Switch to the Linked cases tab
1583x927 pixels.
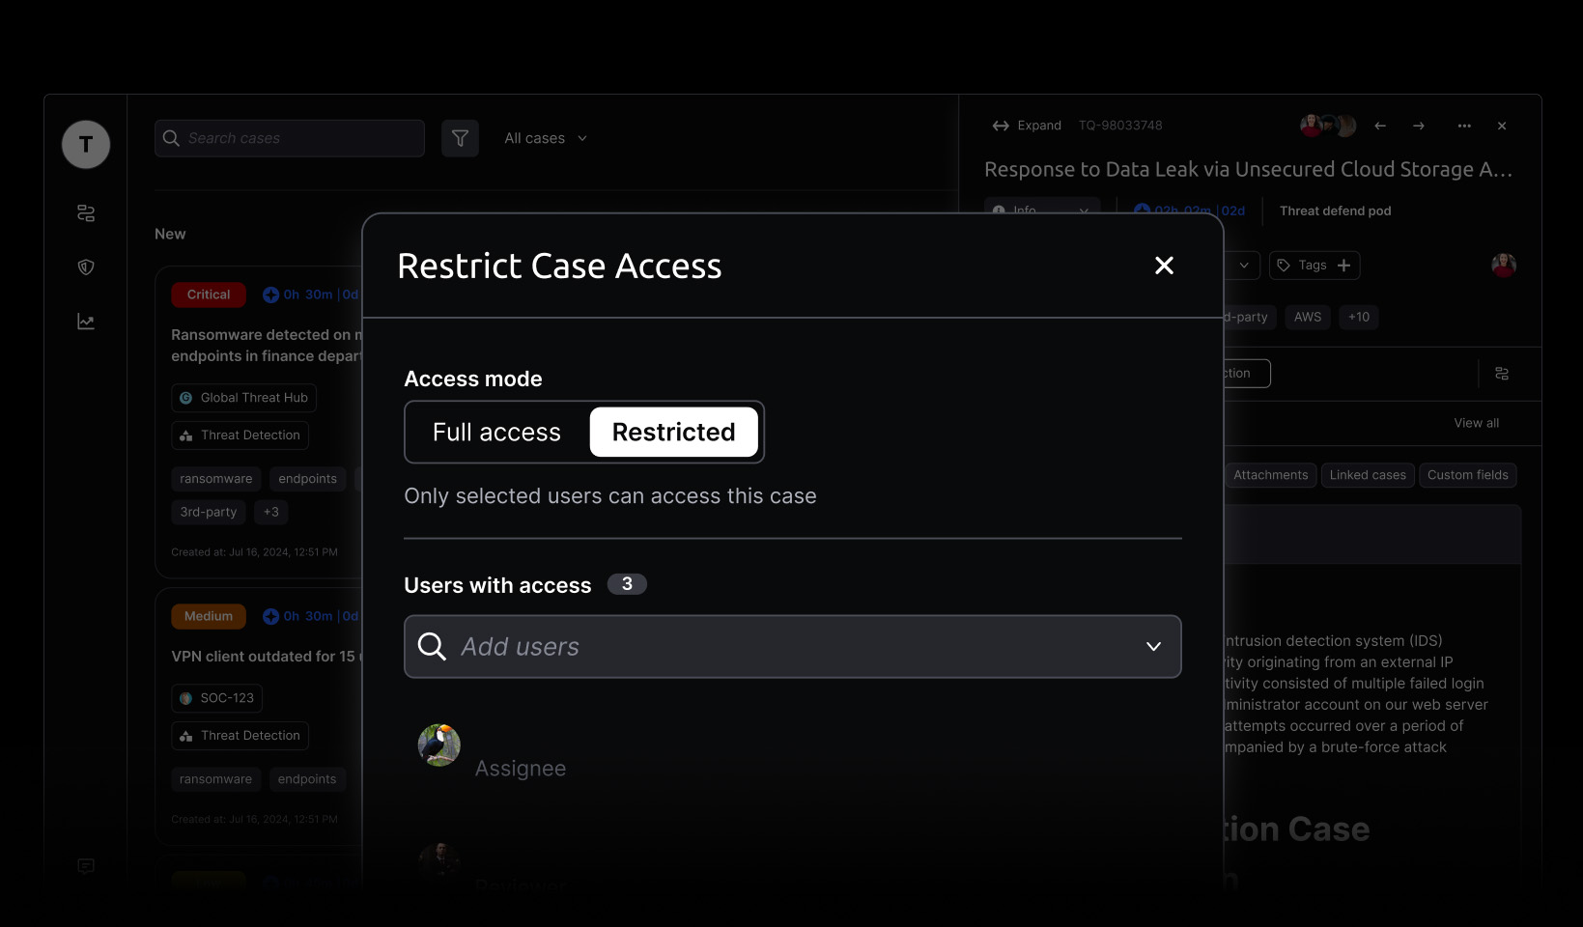[x=1368, y=475]
